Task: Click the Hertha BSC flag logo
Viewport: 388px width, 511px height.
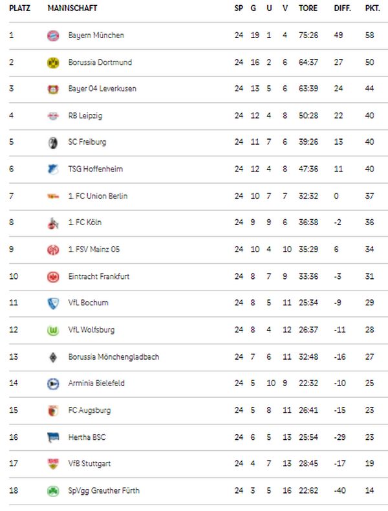Action: pos(53,437)
